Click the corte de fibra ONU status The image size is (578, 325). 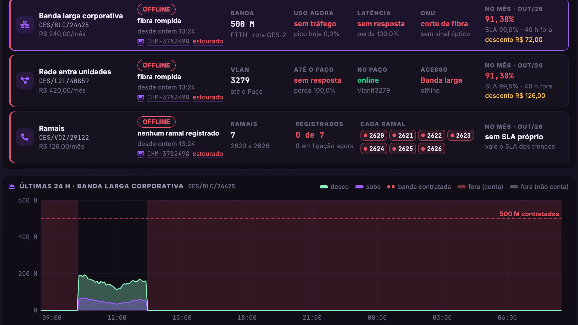tap(444, 24)
